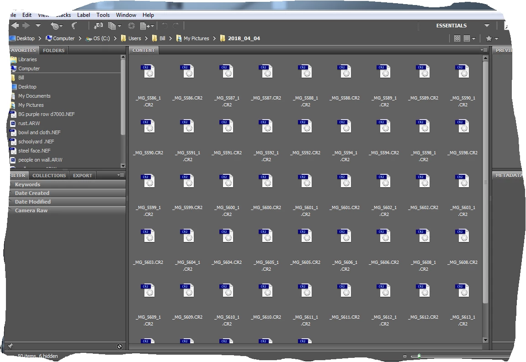Open the recent files clock dropdown
526x362 pixels.
(56, 26)
